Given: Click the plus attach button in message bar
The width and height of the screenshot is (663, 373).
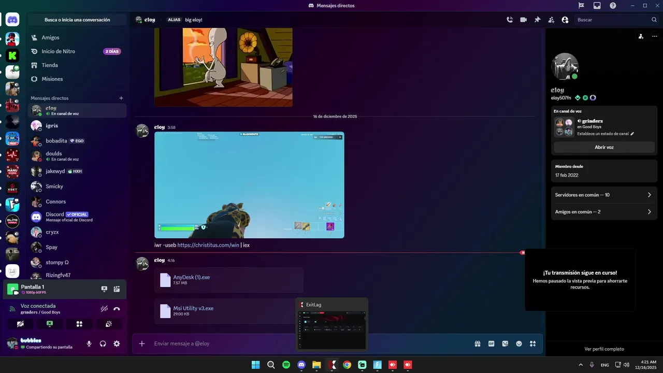Looking at the screenshot, I should (x=142, y=343).
